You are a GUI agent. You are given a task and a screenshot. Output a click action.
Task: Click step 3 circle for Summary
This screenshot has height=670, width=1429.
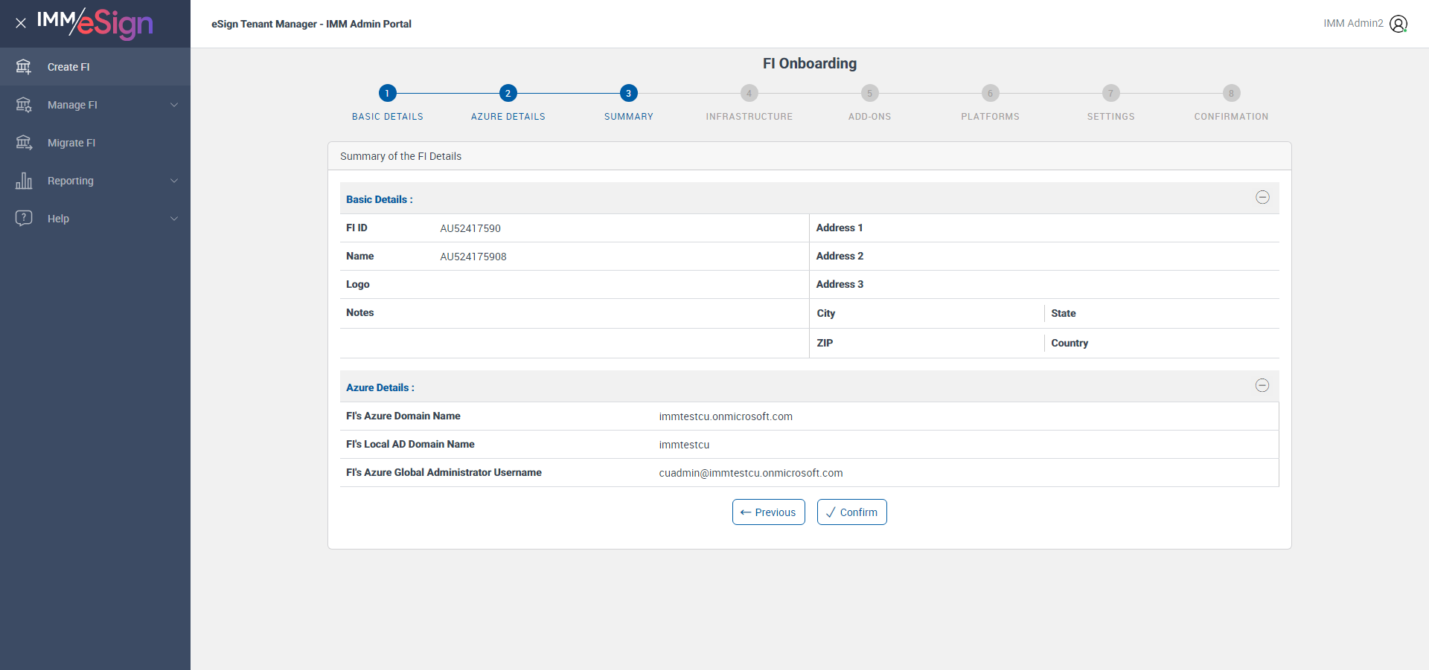pyautogui.click(x=628, y=93)
